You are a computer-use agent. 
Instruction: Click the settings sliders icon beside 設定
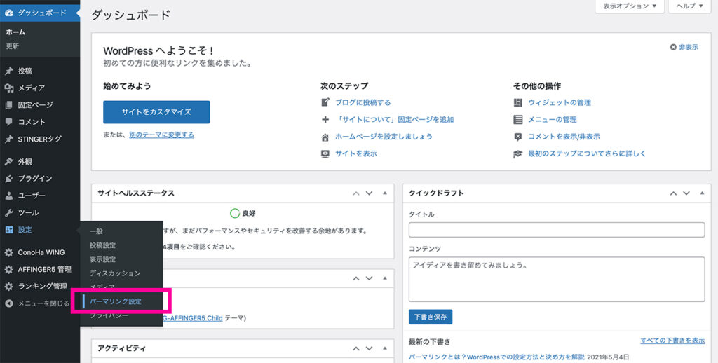[8, 230]
